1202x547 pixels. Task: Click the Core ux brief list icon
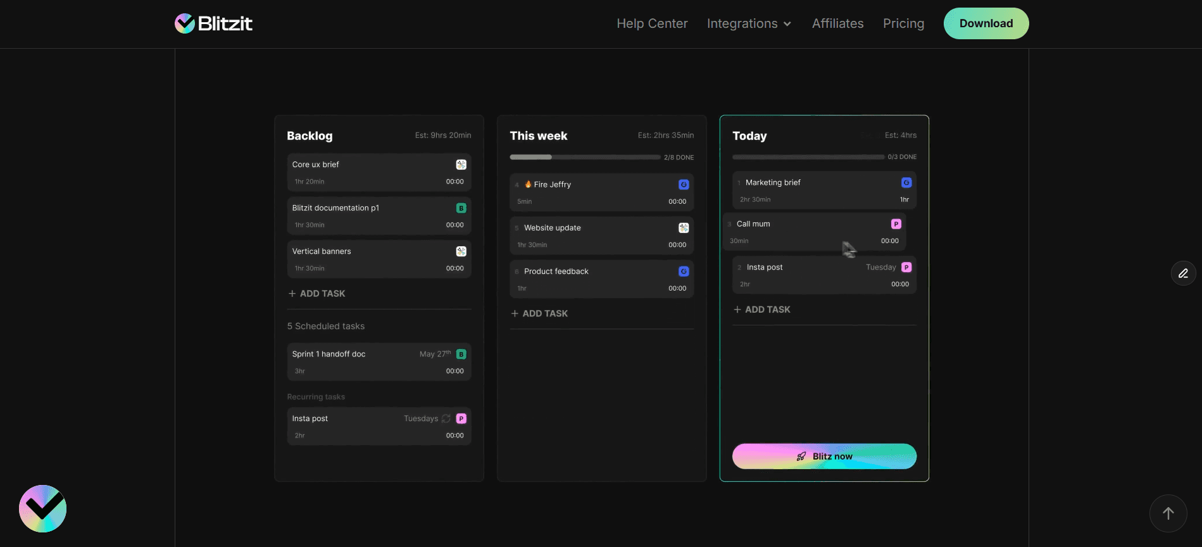(x=461, y=165)
